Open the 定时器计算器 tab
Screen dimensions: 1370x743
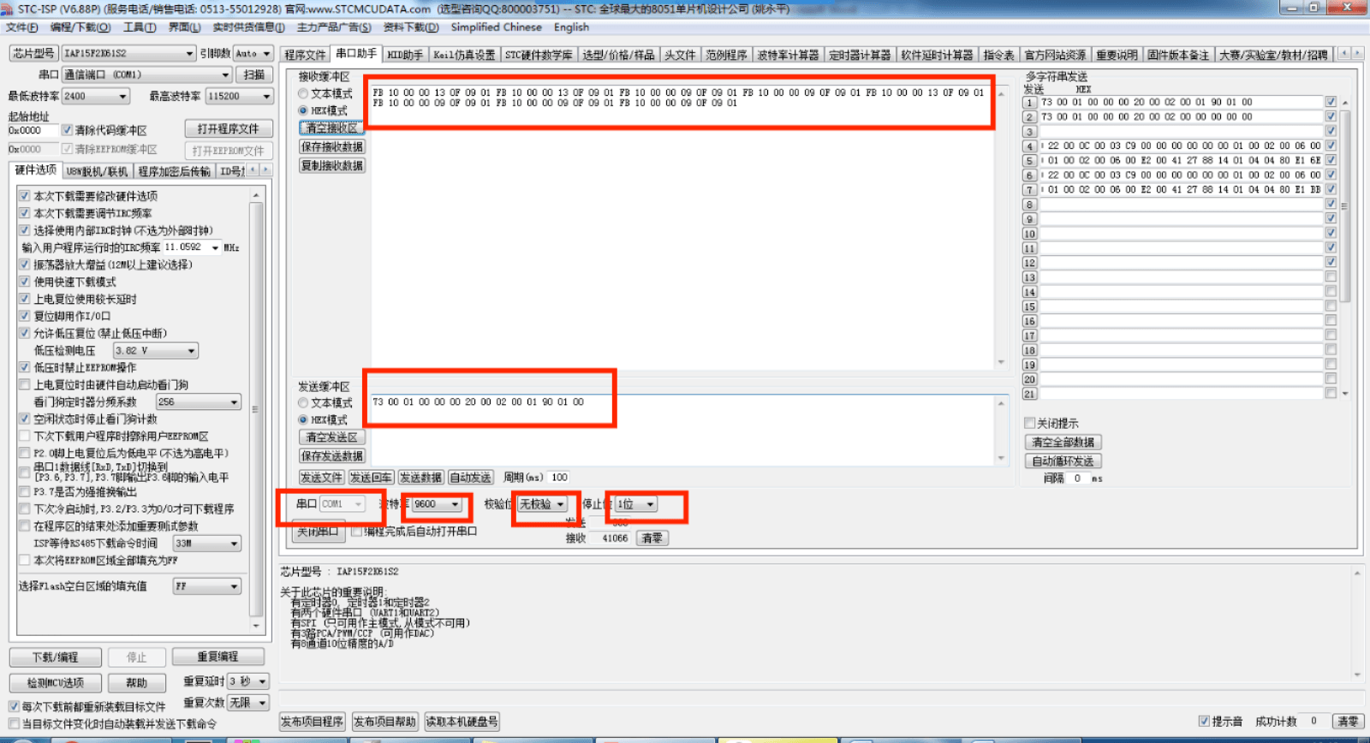pyautogui.click(x=861, y=55)
